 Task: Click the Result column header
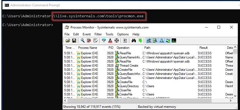[x=211, y=48]
